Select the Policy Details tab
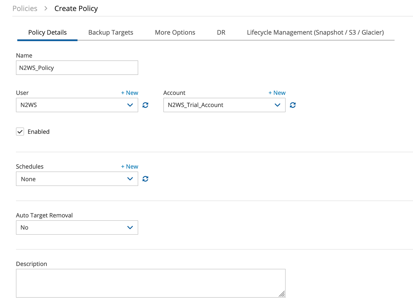The image size is (413, 308). click(x=47, y=33)
